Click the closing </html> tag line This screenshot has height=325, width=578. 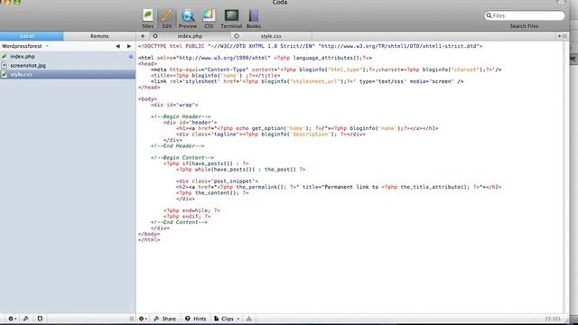149,240
